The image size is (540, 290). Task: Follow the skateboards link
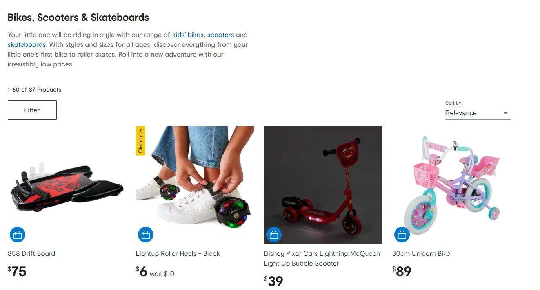point(27,44)
